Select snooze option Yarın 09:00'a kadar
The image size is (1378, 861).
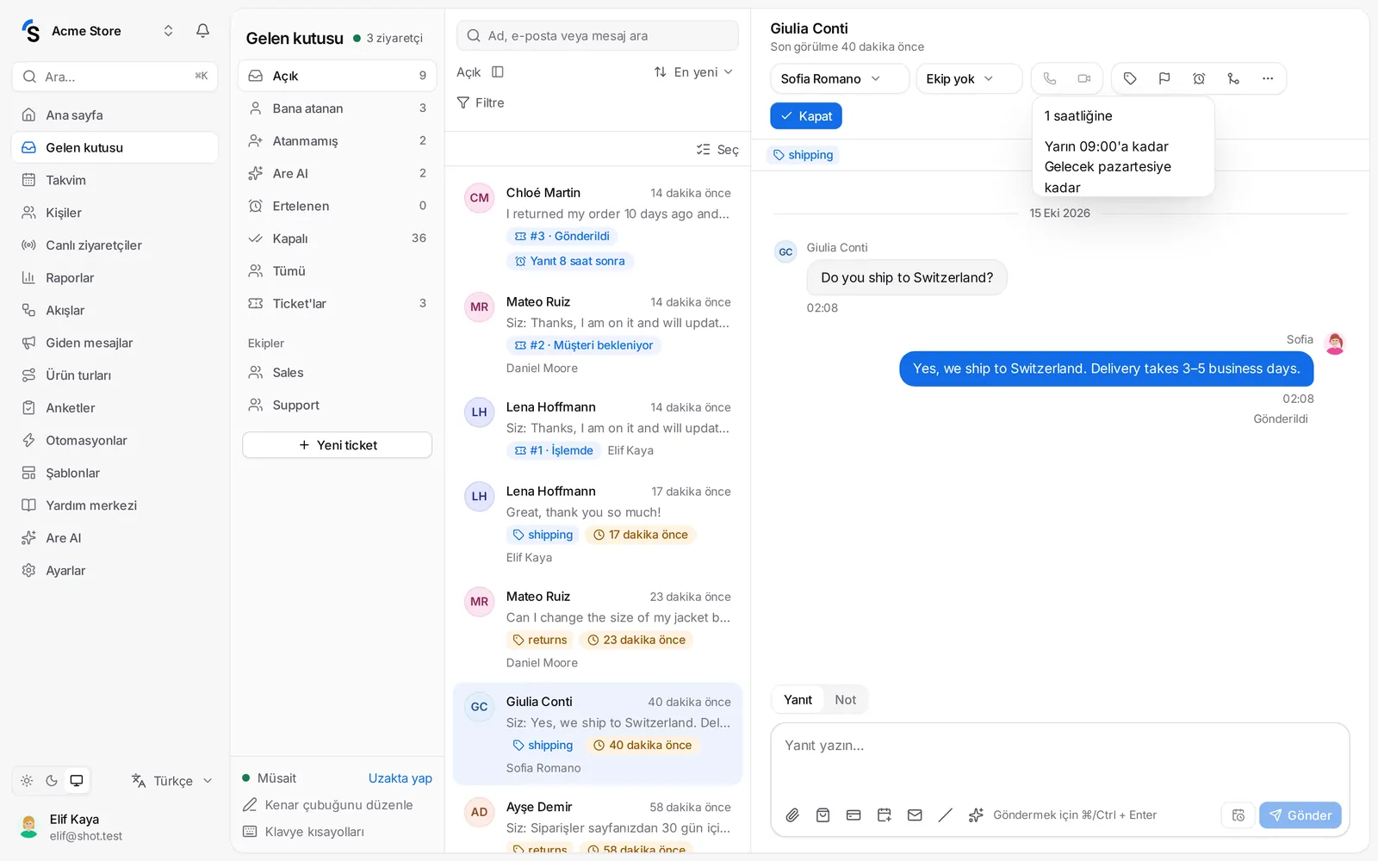(1123, 146)
